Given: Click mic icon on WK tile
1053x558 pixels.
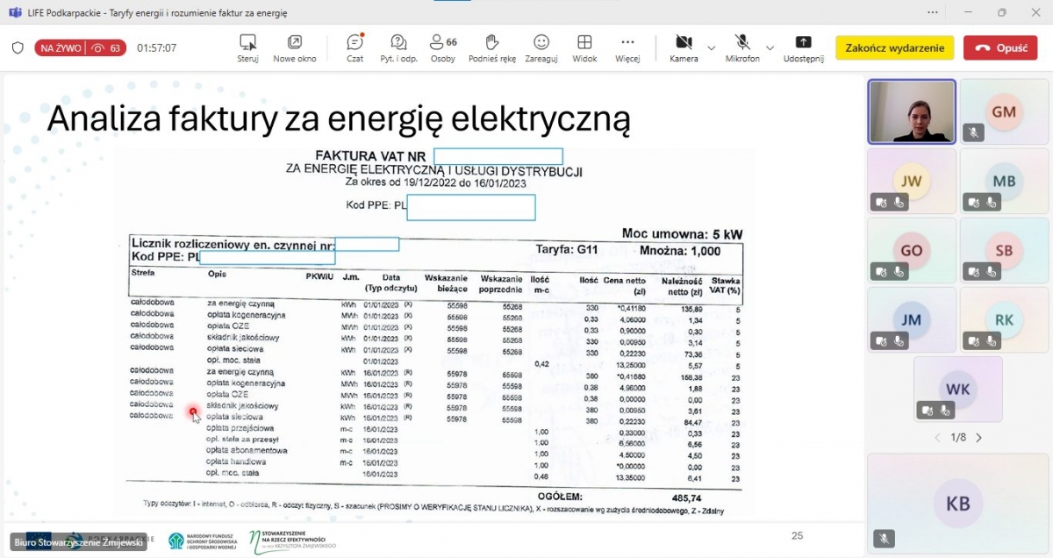Looking at the screenshot, I should tap(944, 410).
